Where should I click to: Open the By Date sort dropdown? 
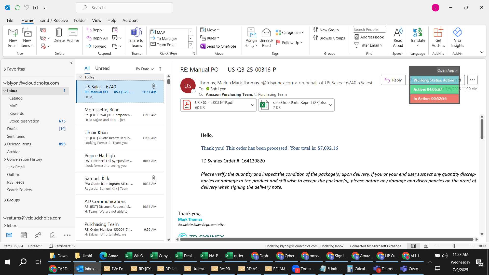145,69
